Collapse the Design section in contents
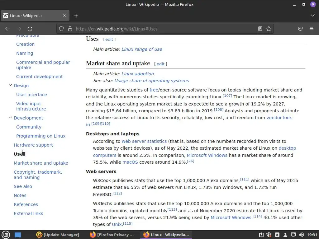 (10, 85)
